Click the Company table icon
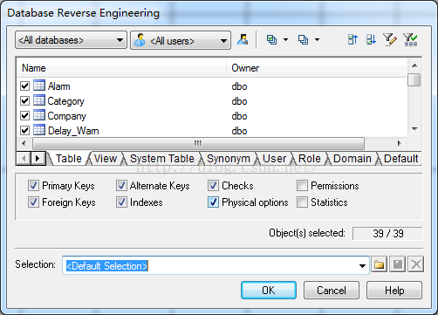438x315 pixels. click(x=39, y=115)
